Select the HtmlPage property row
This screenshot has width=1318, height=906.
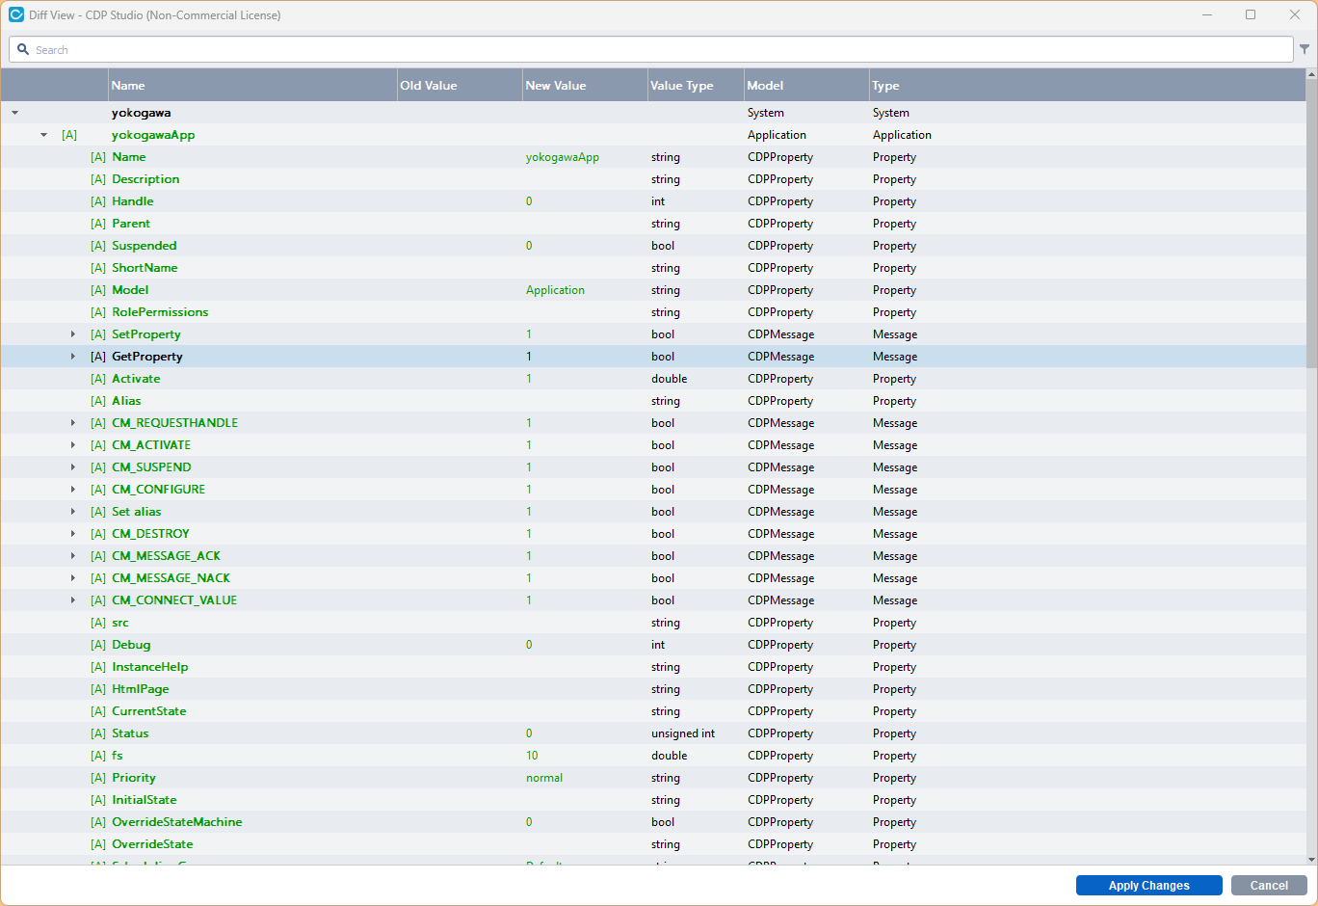653,689
